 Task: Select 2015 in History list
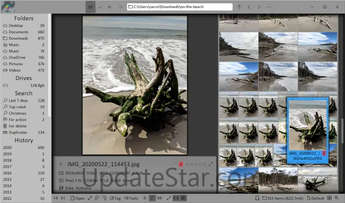tap(23, 179)
